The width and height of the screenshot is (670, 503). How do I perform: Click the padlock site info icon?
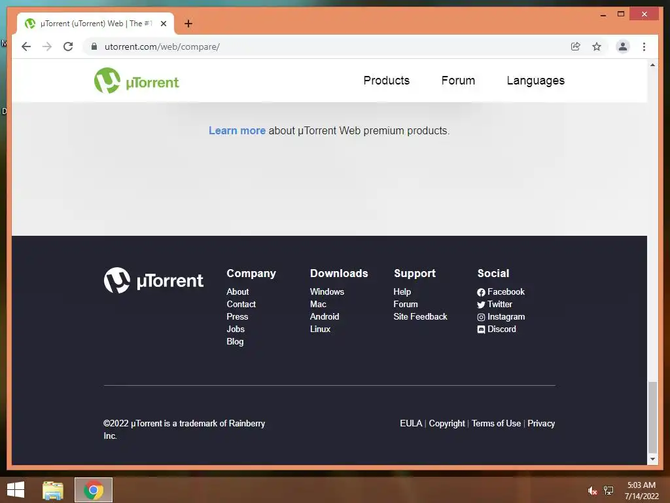(x=94, y=47)
